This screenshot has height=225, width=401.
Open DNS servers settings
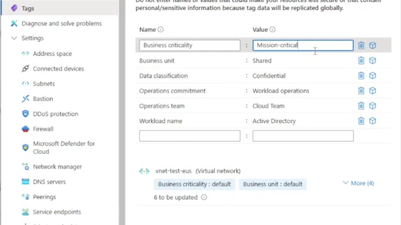click(49, 182)
